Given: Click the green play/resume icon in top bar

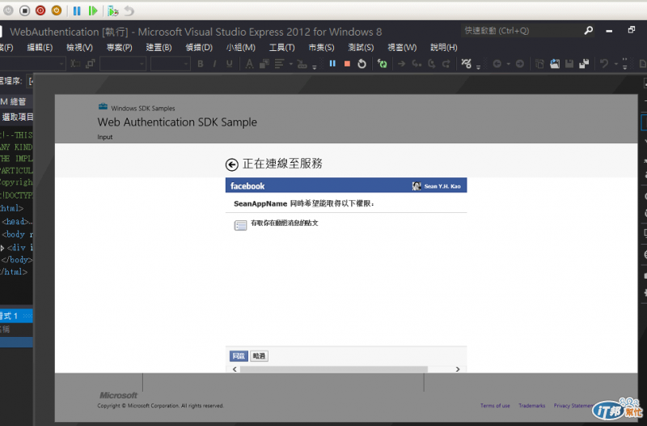Looking at the screenshot, I should point(93,11).
